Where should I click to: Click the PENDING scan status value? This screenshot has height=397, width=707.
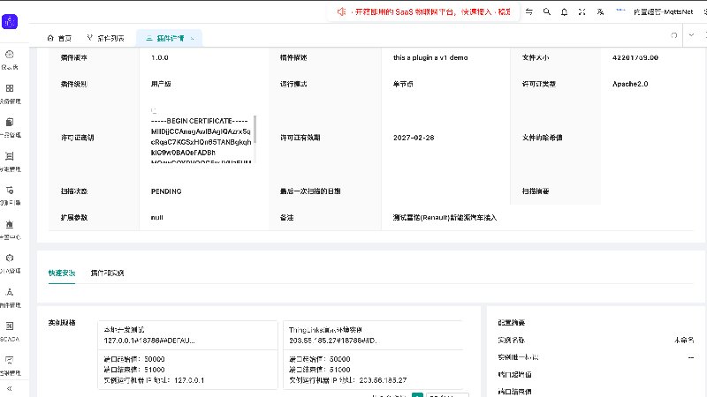pos(166,191)
